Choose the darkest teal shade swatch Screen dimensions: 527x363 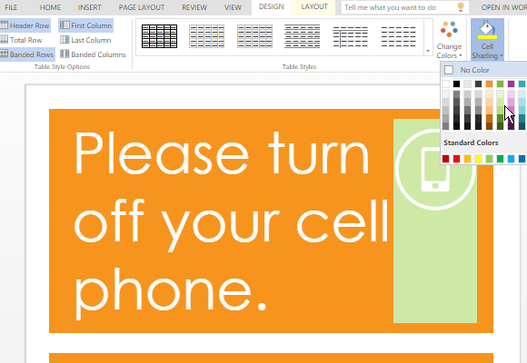[x=522, y=126]
